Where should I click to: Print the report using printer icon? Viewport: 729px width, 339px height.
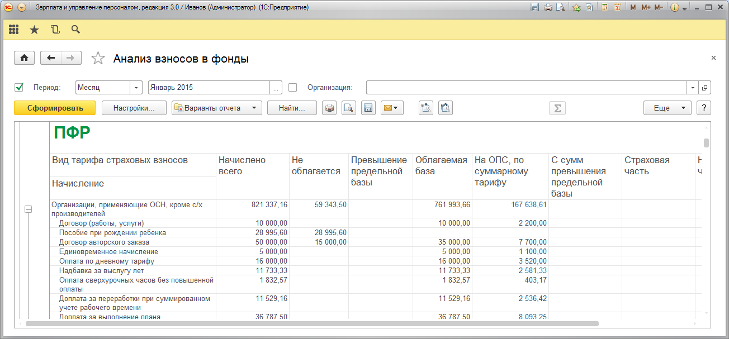[x=330, y=108]
